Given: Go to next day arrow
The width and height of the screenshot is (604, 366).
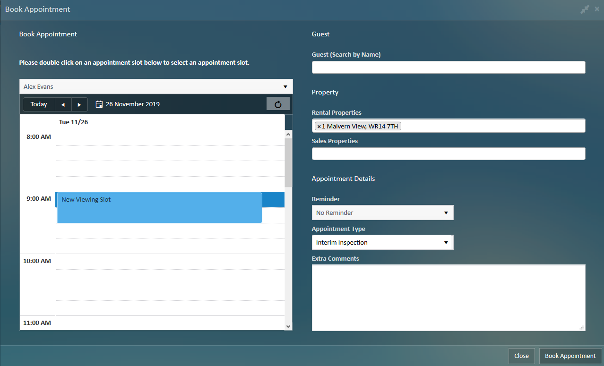Looking at the screenshot, I should coord(79,104).
